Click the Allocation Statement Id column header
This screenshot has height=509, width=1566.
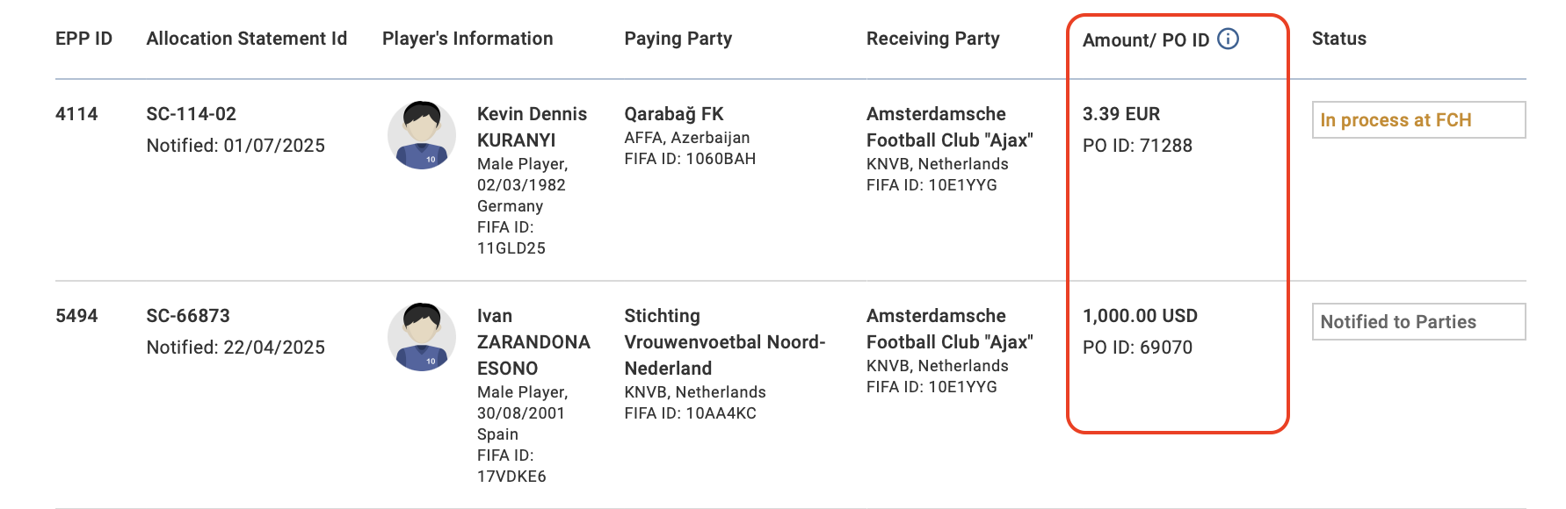coord(246,39)
